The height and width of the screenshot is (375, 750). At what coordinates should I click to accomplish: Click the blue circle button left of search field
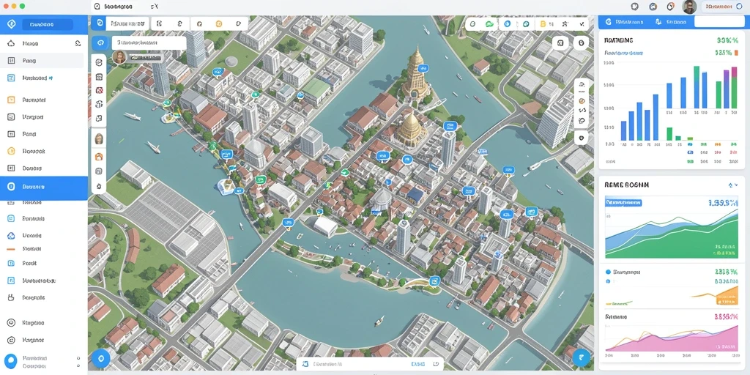[x=100, y=42]
